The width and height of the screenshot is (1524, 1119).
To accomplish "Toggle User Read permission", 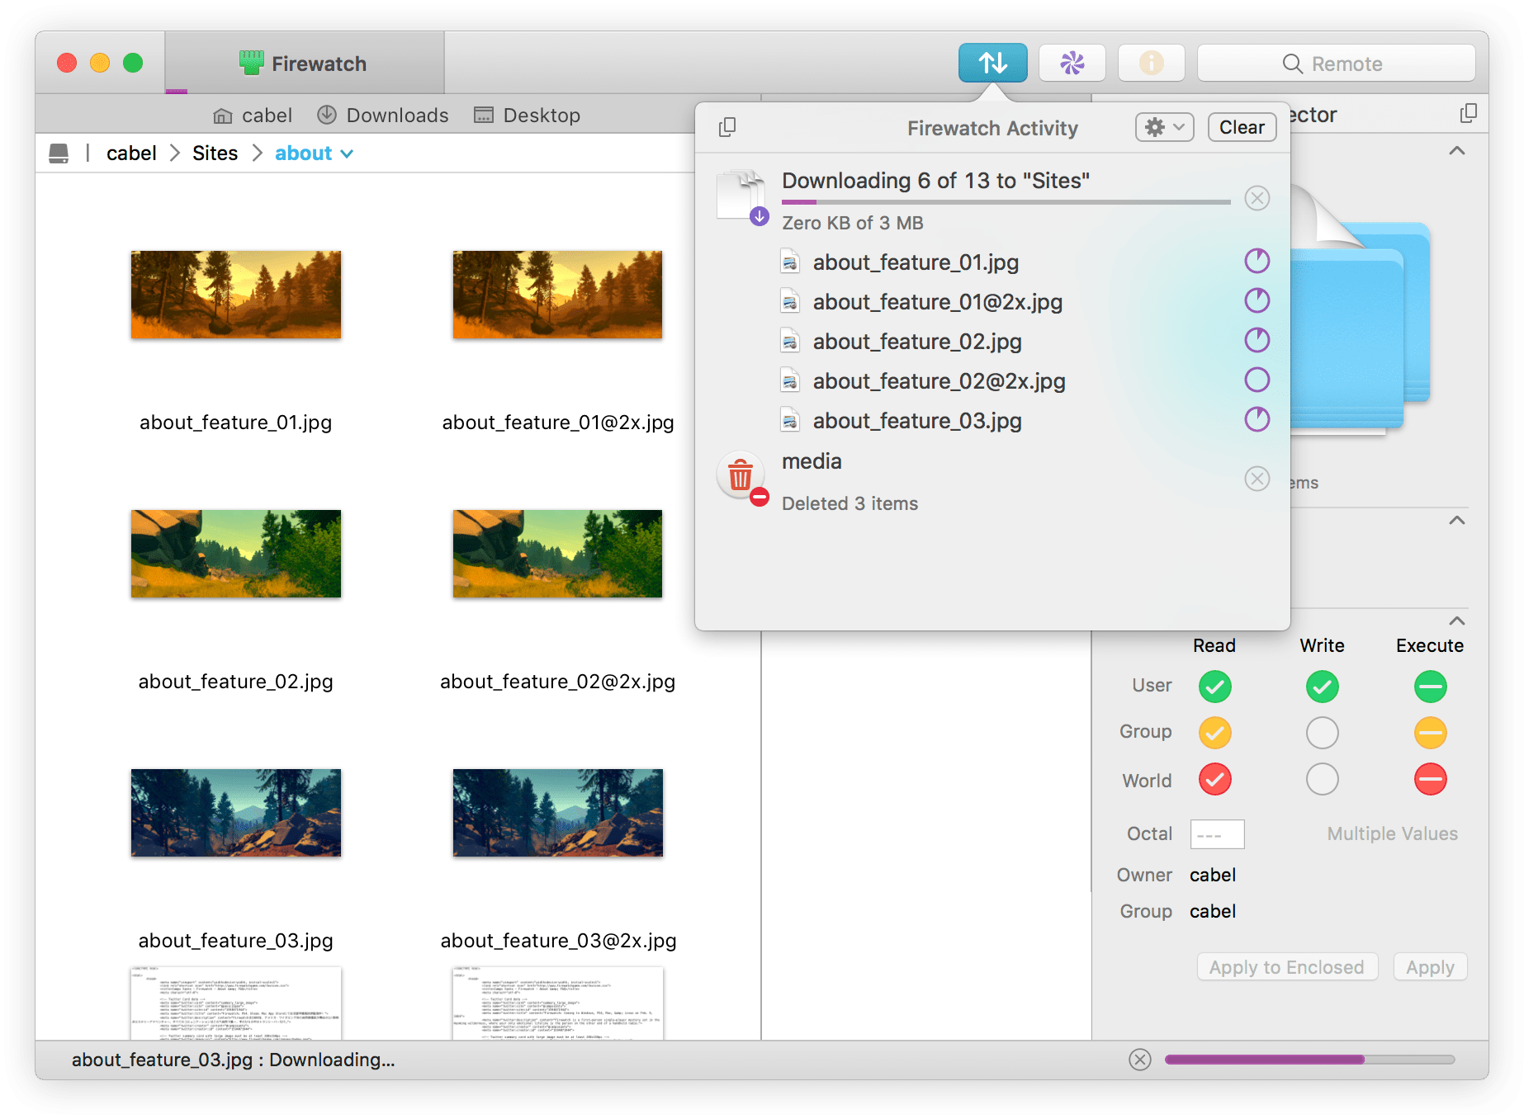I will [1214, 687].
